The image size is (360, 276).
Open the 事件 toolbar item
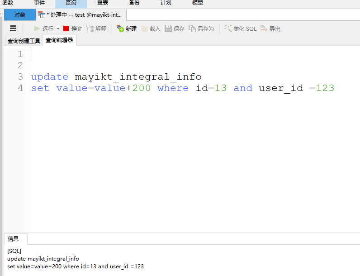[x=39, y=3]
